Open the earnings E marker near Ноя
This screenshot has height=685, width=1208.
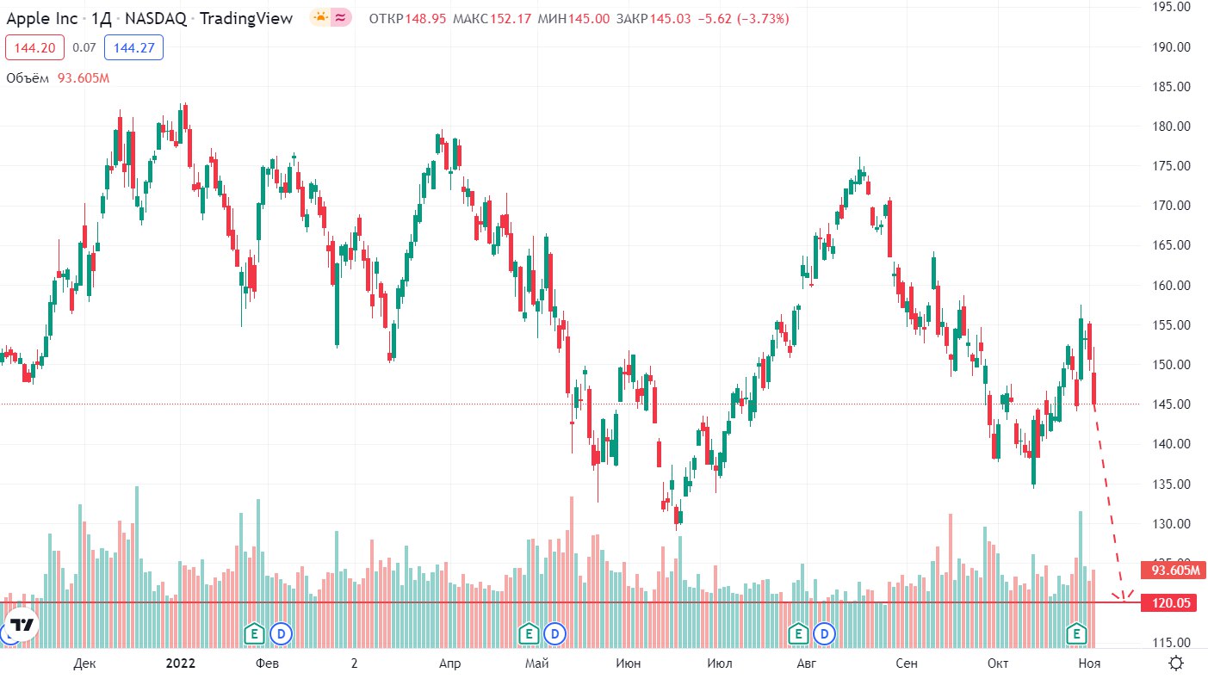pyautogui.click(x=1075, y=634)
